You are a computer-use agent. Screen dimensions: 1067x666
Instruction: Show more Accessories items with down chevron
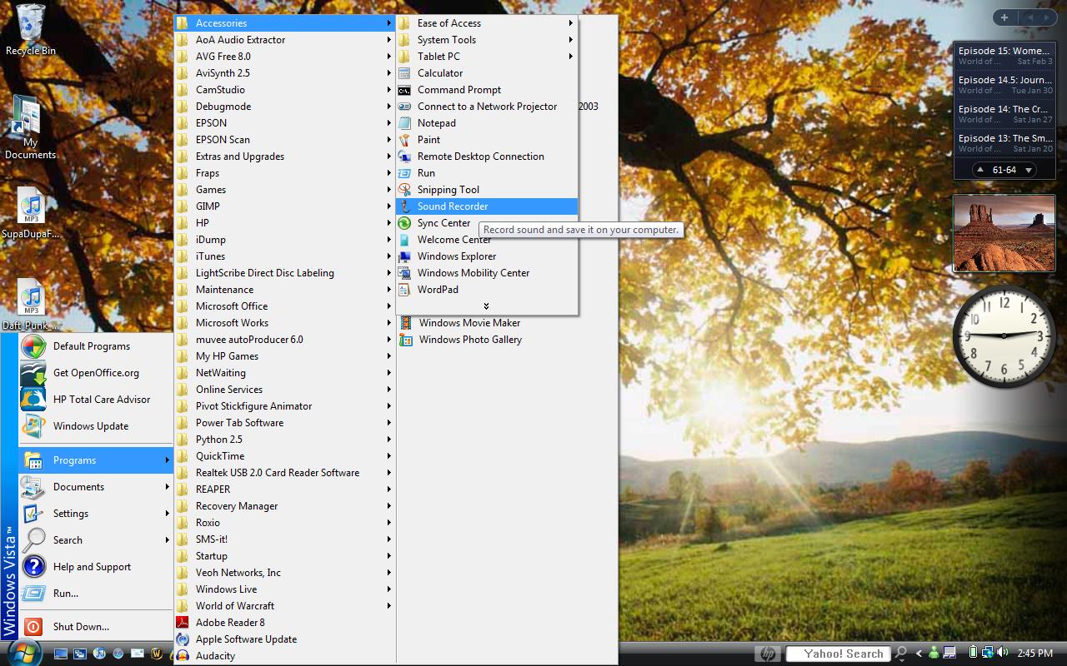click(x=487, y=306)
